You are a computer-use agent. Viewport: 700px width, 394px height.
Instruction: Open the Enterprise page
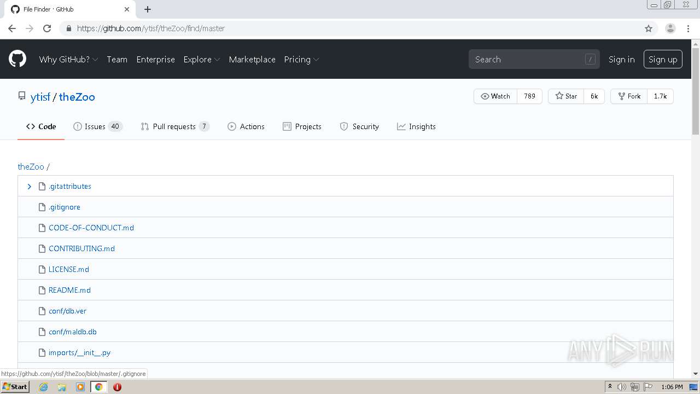156,59
